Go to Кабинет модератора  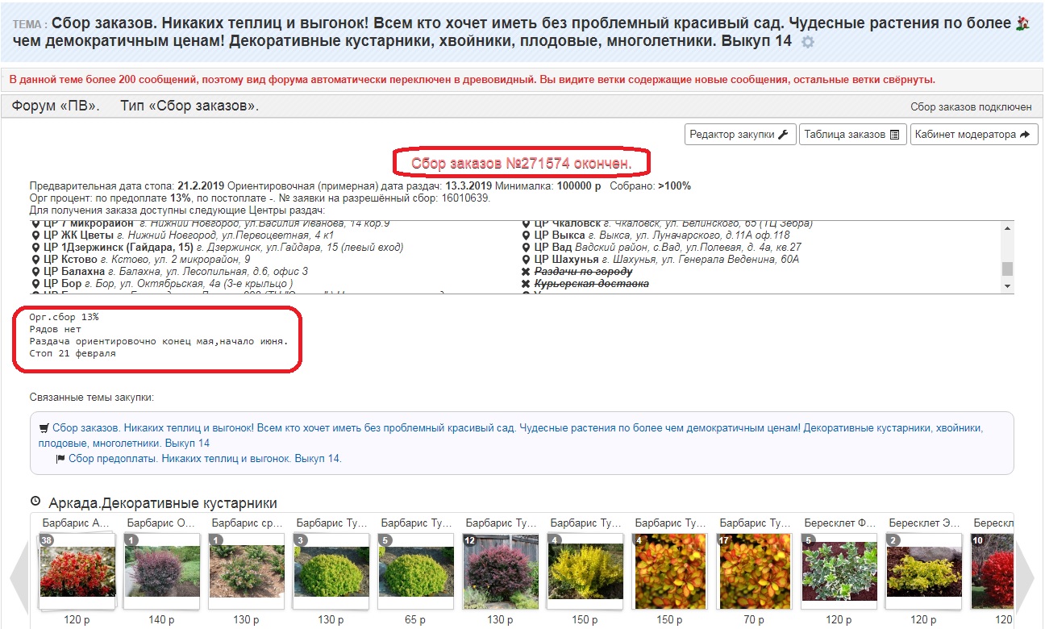(973, 135)
